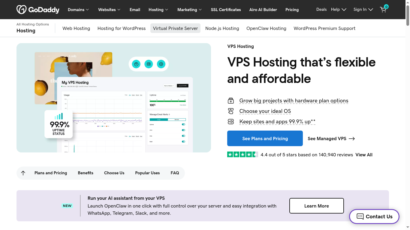This screenshot has height=230, width=410.
Task: Open WordPress Premium Support tab
Action: click(x=324, y=28)
